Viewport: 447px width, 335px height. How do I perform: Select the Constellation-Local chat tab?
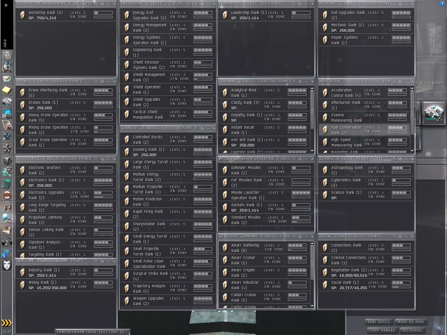click(92, 332)
